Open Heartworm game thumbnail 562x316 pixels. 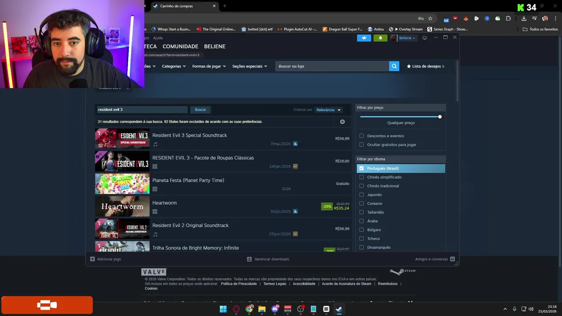click(x=122, y=206)
